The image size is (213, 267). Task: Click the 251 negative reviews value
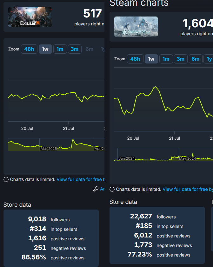[40, 248]
